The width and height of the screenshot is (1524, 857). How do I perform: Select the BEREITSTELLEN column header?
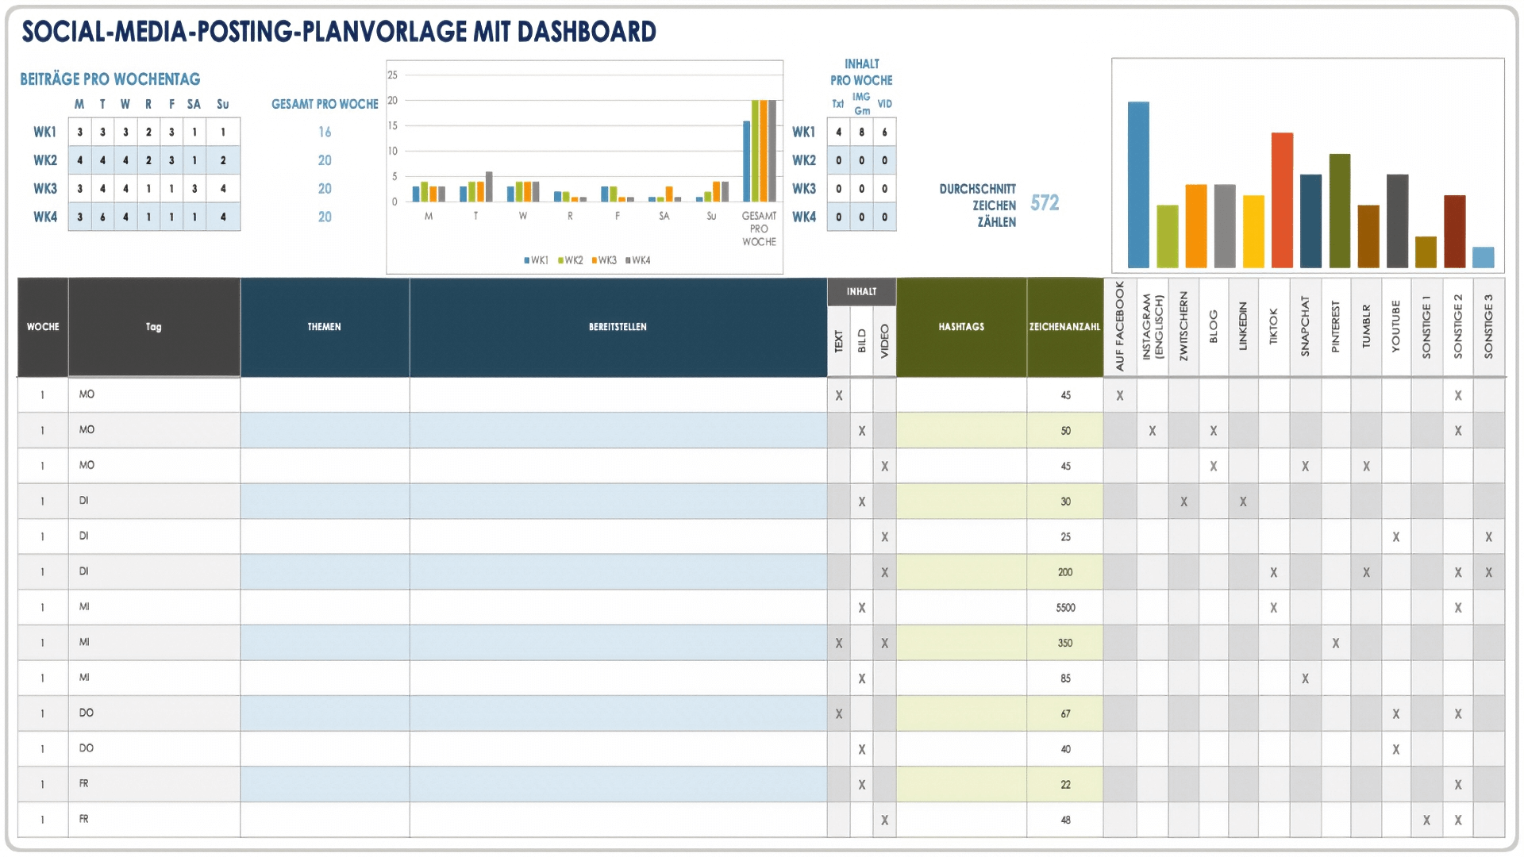click(618, 327)
